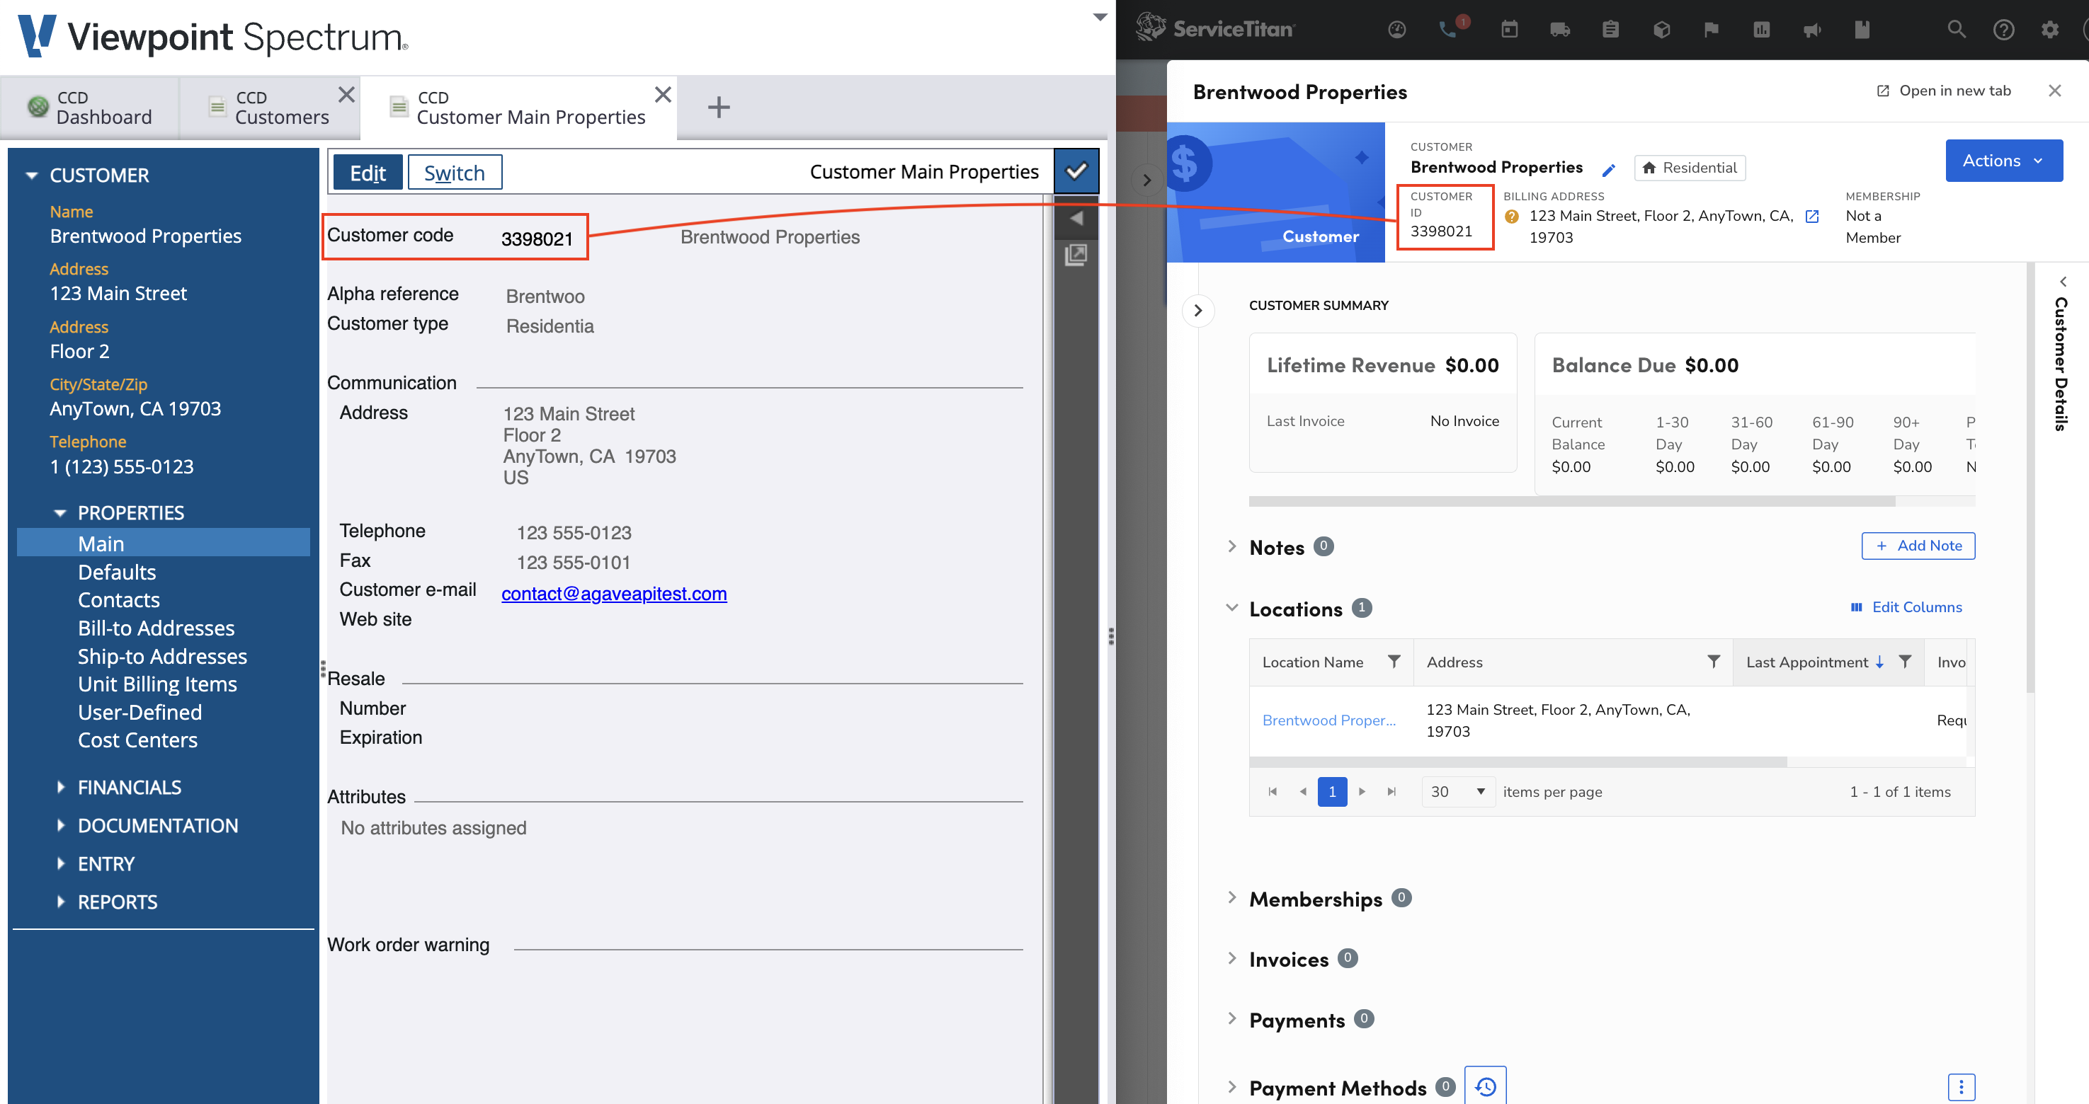Collapse the PROPERTIES tree section
The height and width of the screenshot is (1104, 2089).
coord(60,513)
